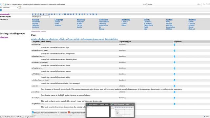Close the Maya commands taskbar preview
The image size is (210, 118).
pyautogui.click(x=133, y=105)
